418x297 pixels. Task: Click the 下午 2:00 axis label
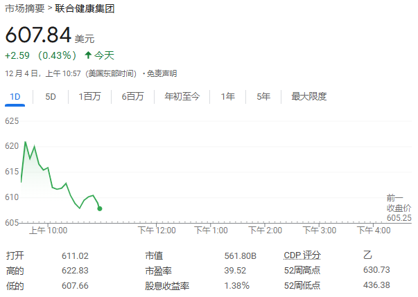tap(265, 231)
